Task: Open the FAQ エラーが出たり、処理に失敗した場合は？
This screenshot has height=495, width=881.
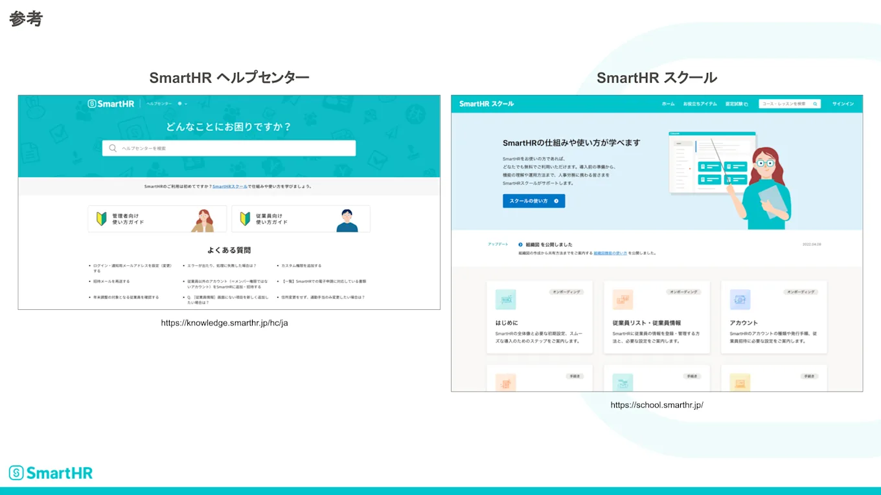Action: tap(222, 265)
